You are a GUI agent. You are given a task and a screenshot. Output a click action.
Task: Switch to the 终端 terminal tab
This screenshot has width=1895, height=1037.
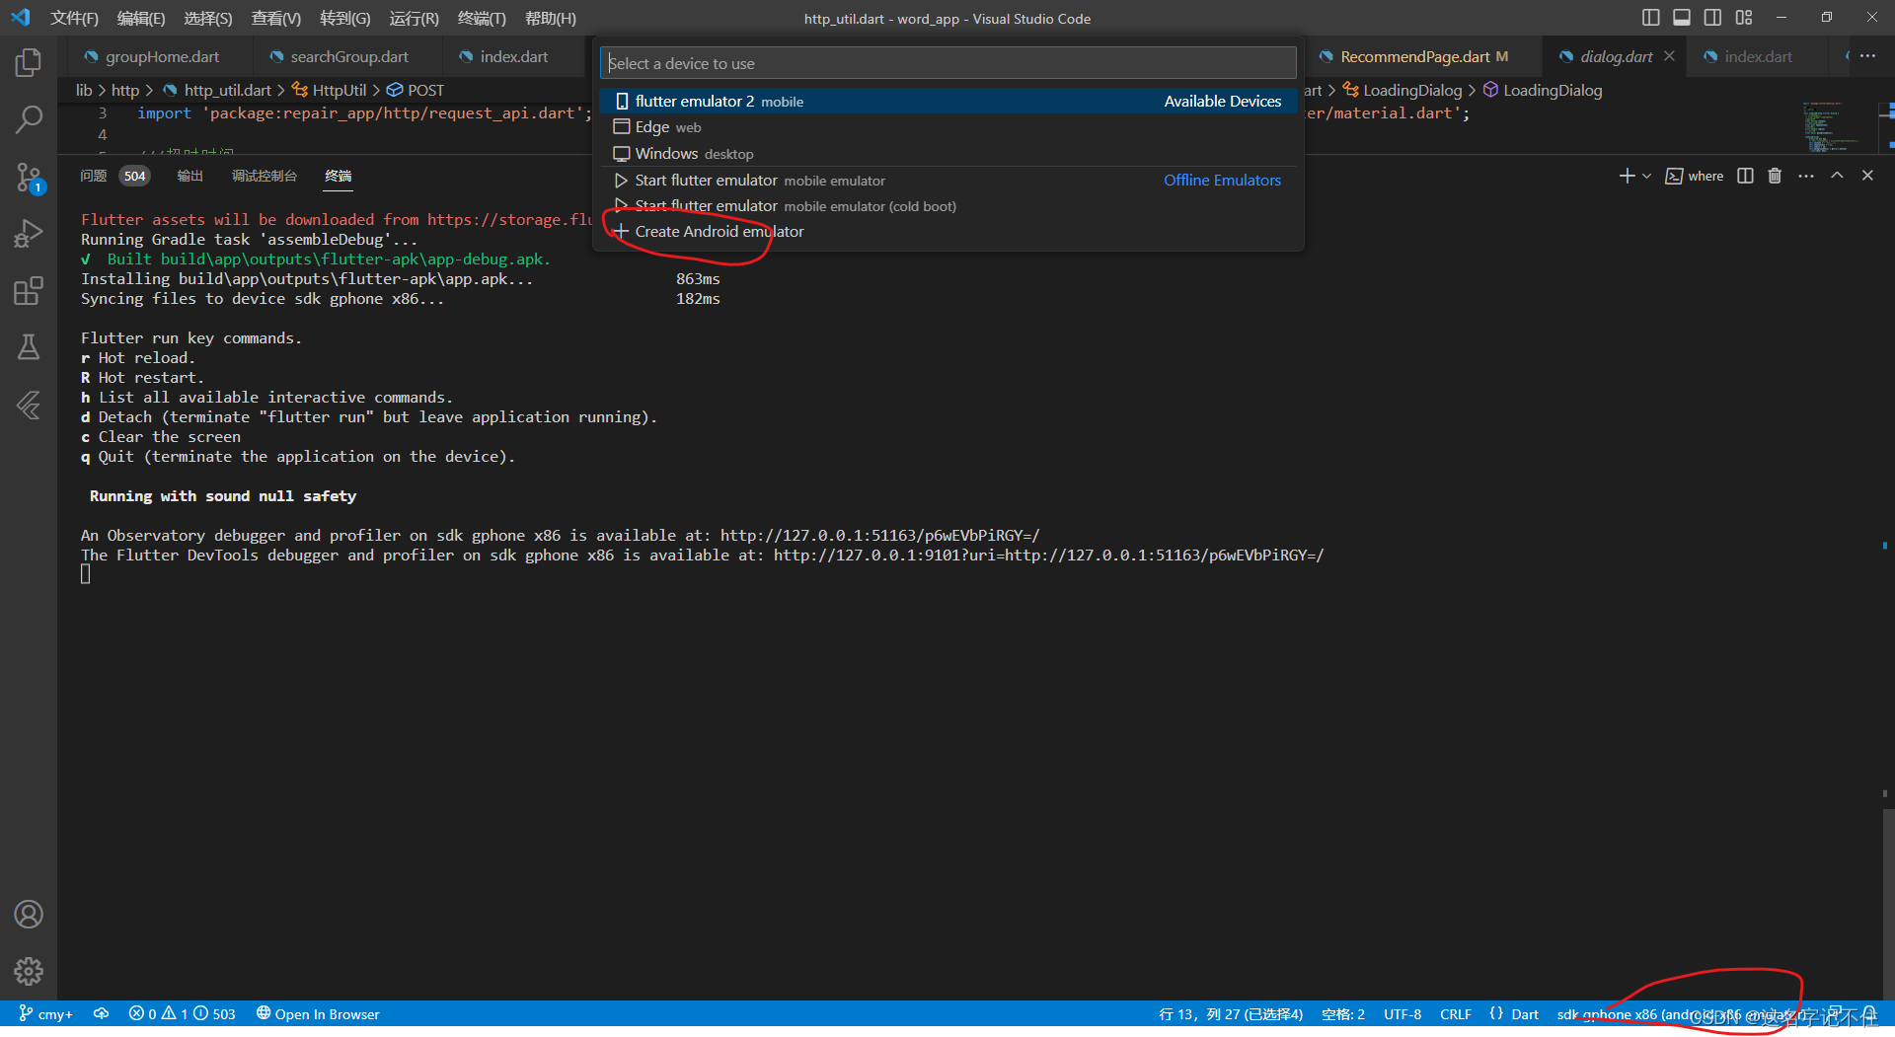339,176
